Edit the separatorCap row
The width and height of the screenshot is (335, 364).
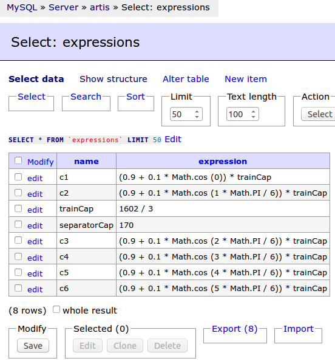click(x=35, y=225)
